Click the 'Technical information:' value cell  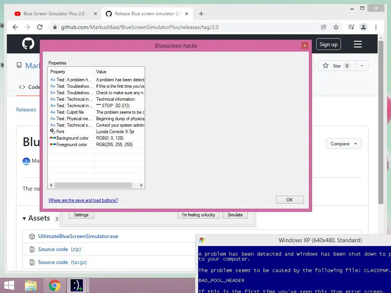click(x=120, y=99)
